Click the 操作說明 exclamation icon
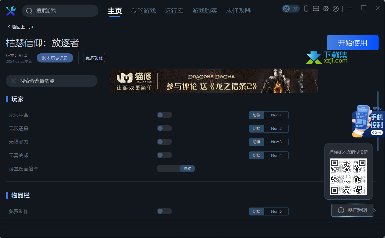The width and height of the screenshot is (385, 238). coord(341,210)
